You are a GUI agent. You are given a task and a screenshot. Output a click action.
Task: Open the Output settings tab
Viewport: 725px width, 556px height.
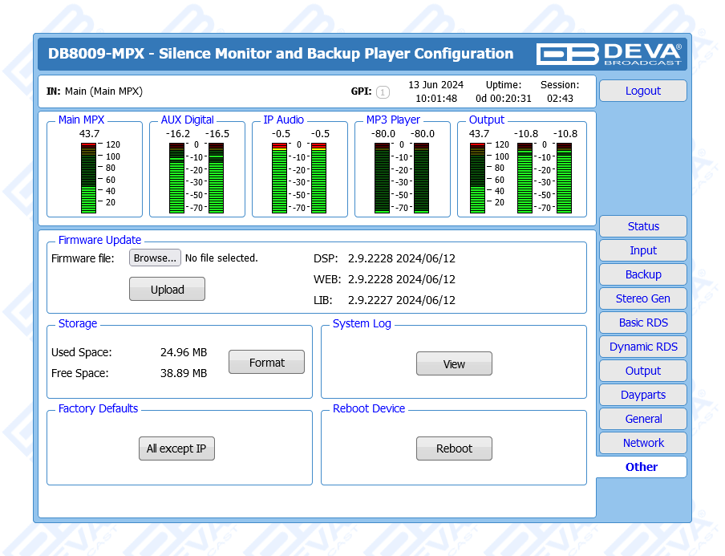pos(642,371)
